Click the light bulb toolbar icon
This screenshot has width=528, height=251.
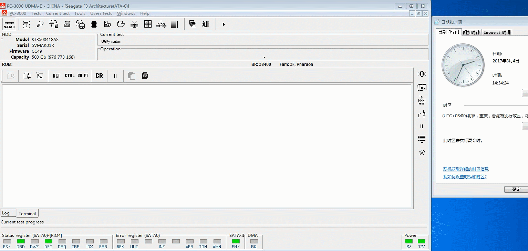(x=40, y=24)
